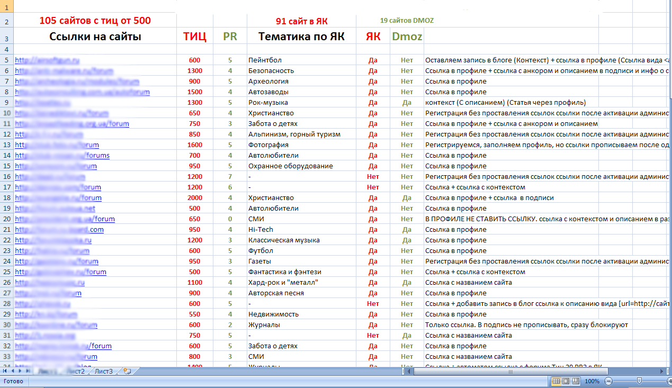This screenshot has height=388, width=672.
Task: Go to the first sheet tab arrow
Action: tap(5, 372)
